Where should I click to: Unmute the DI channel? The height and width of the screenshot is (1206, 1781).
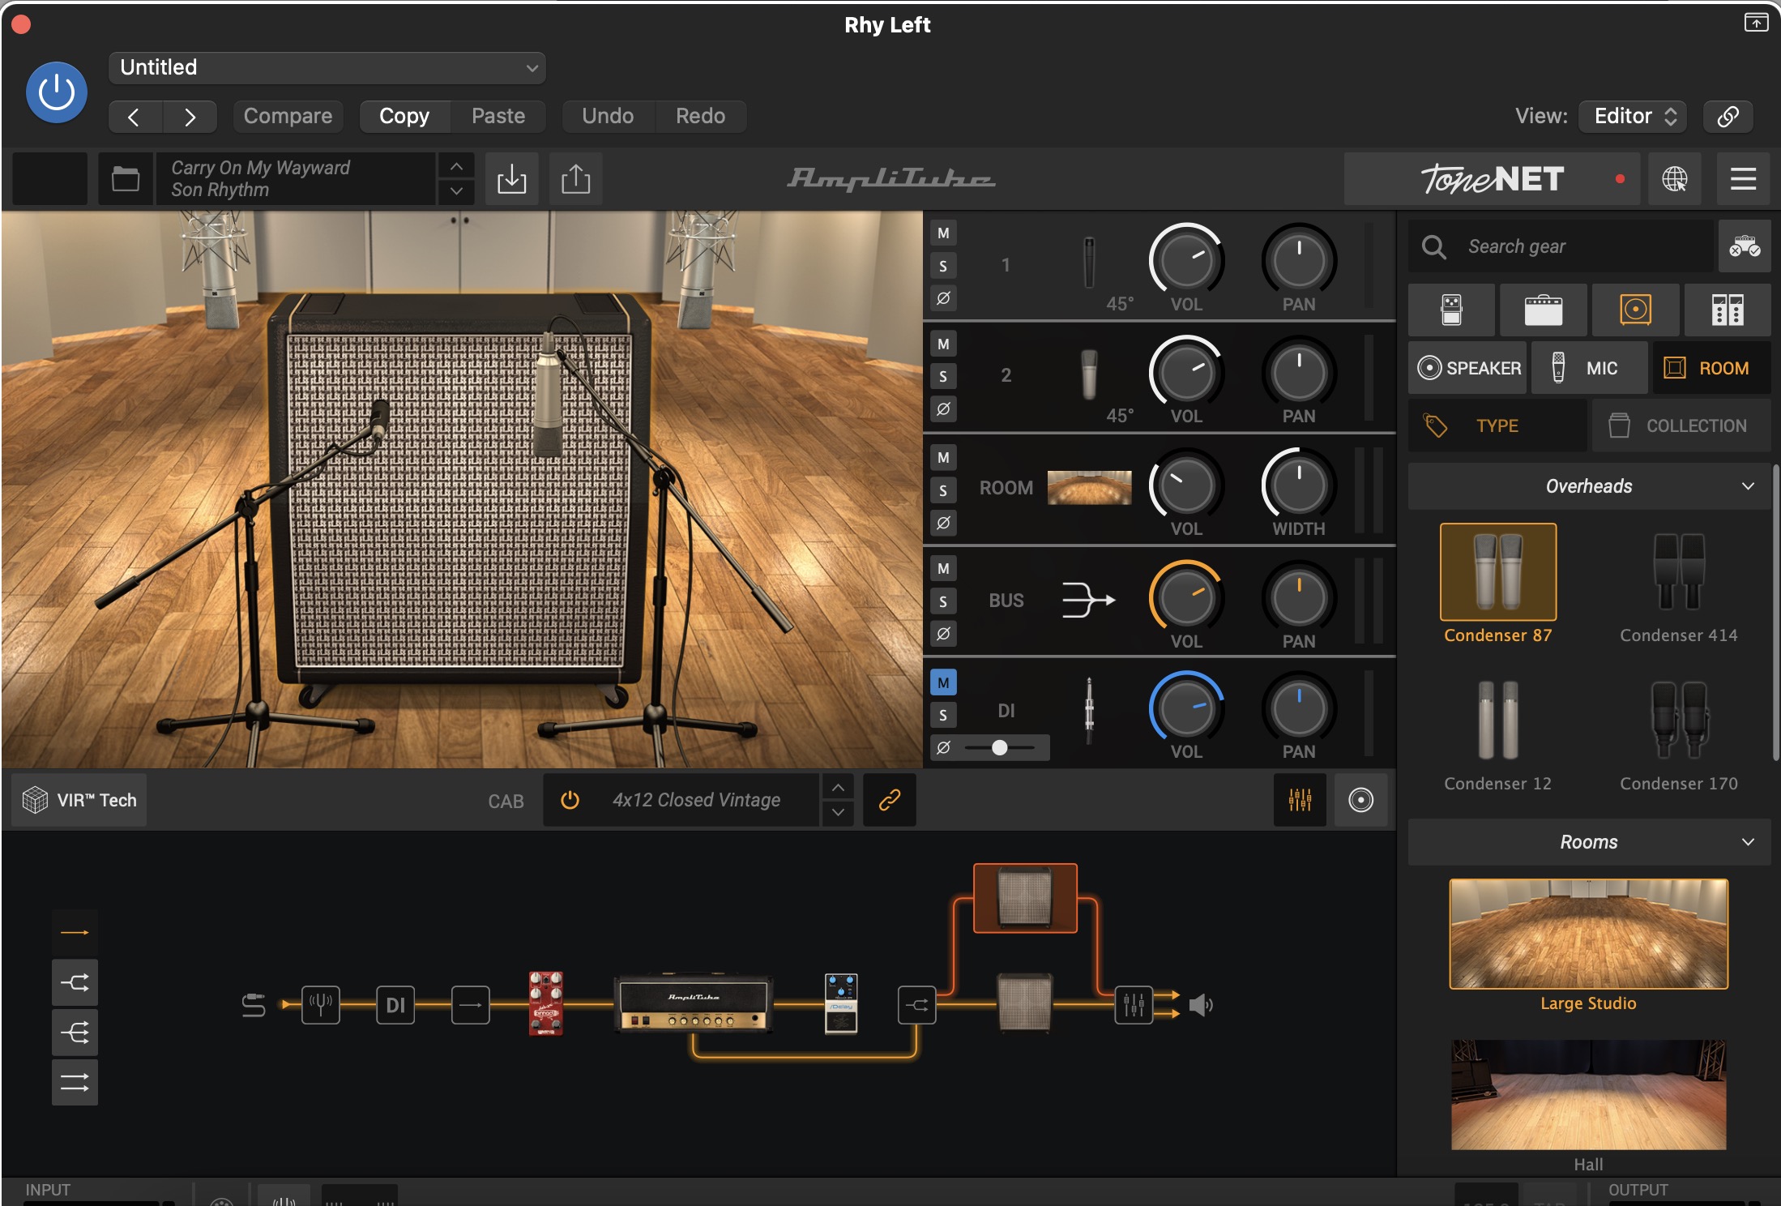point(943,682)
